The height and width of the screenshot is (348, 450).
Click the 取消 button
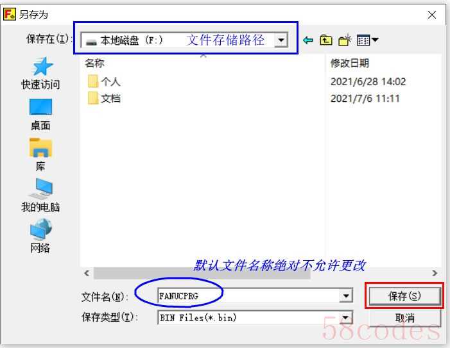coord(404,318)
